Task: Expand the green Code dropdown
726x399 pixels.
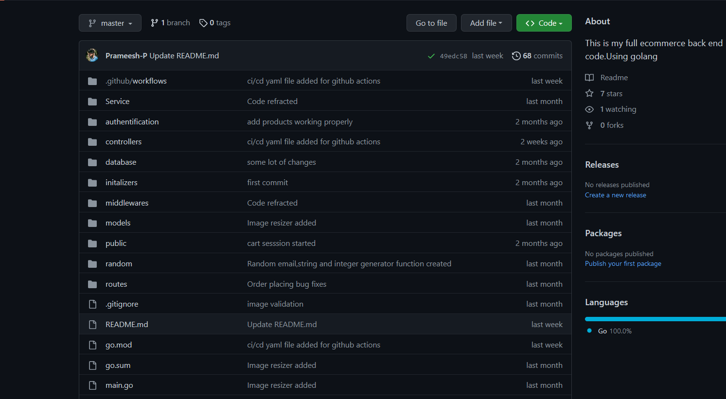Action: 544,23
